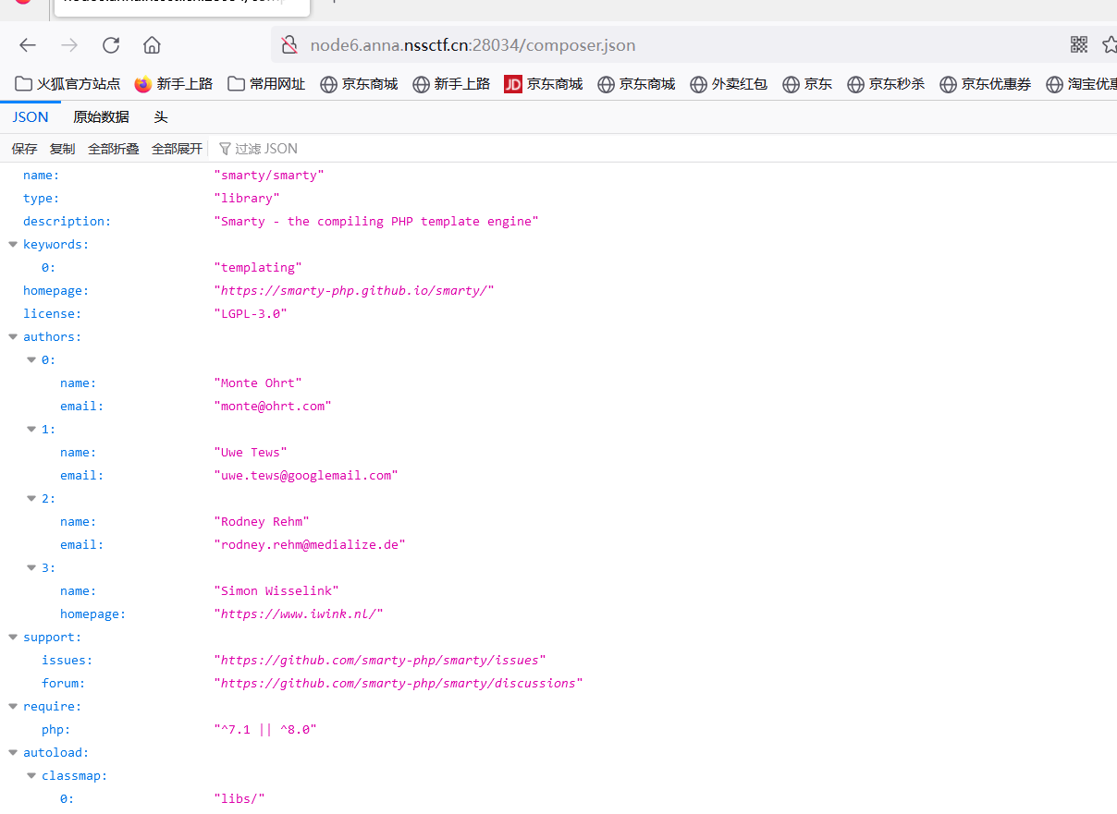Switch to the JSON tab
1117x814 pixels.
pos(31,117)
